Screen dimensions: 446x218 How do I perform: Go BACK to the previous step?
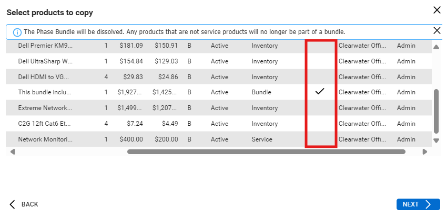24,204
